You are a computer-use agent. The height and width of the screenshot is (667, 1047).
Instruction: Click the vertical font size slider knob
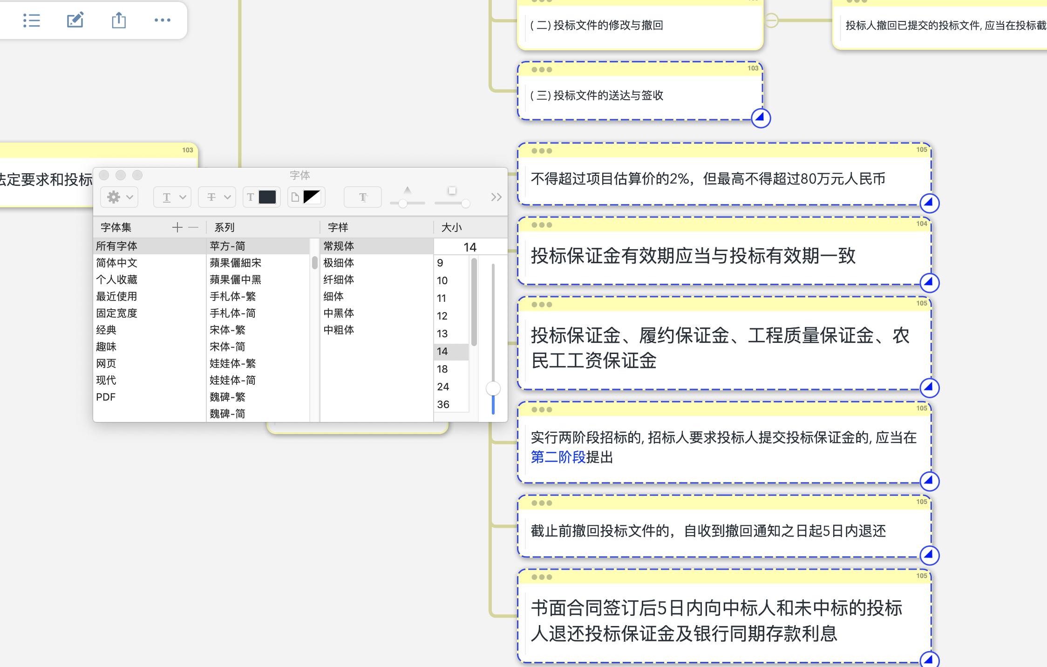click(493, 388)
